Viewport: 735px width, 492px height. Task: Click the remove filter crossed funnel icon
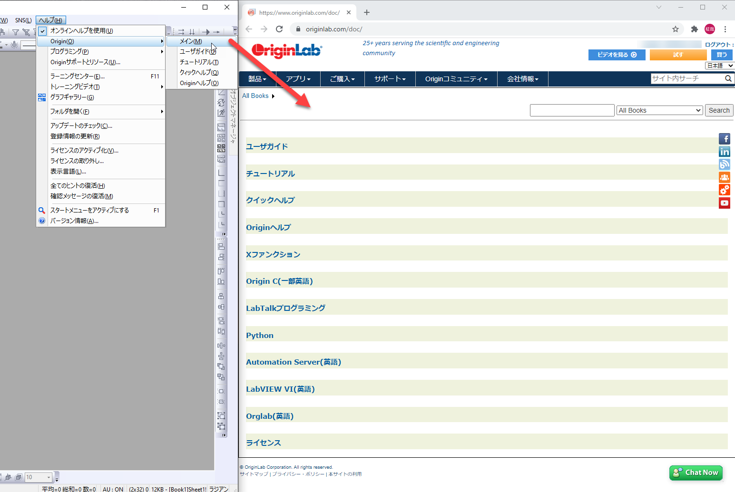tap(26, 32)
